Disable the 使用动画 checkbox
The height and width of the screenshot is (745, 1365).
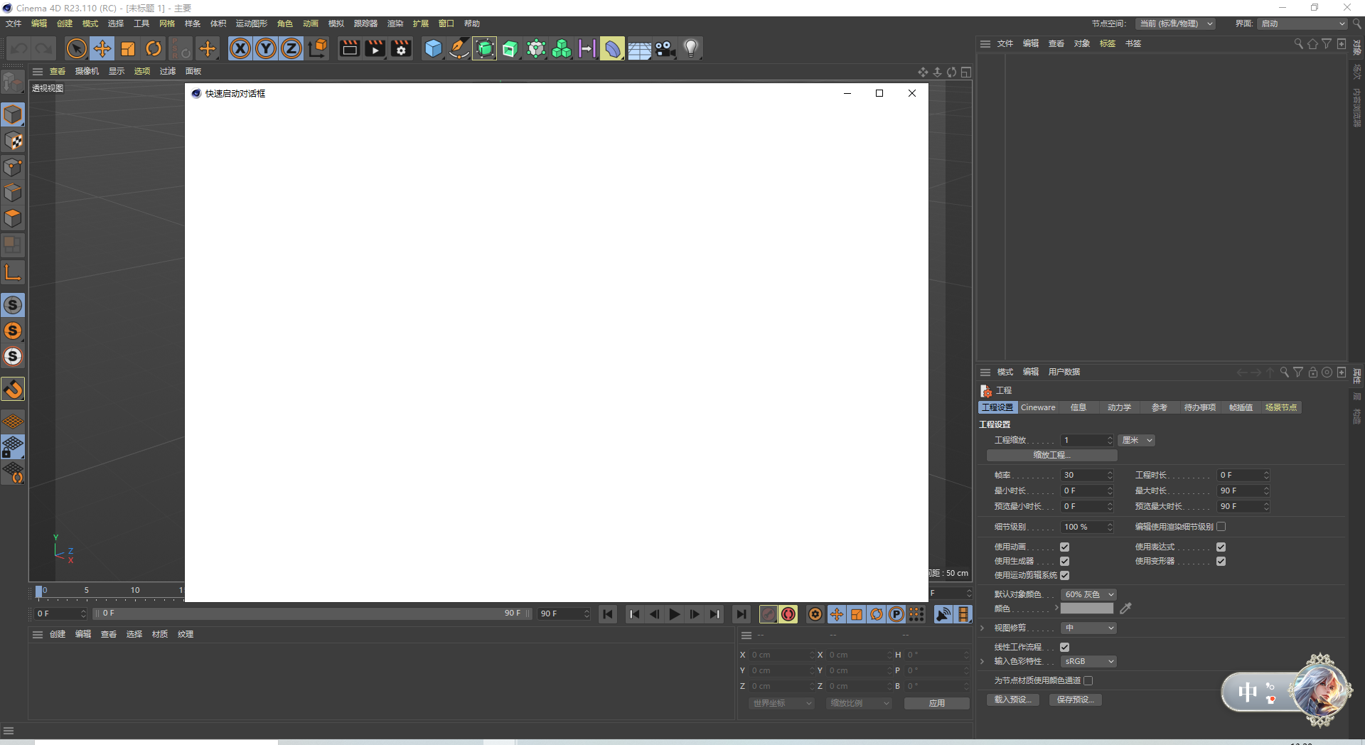coord(1064,547)
